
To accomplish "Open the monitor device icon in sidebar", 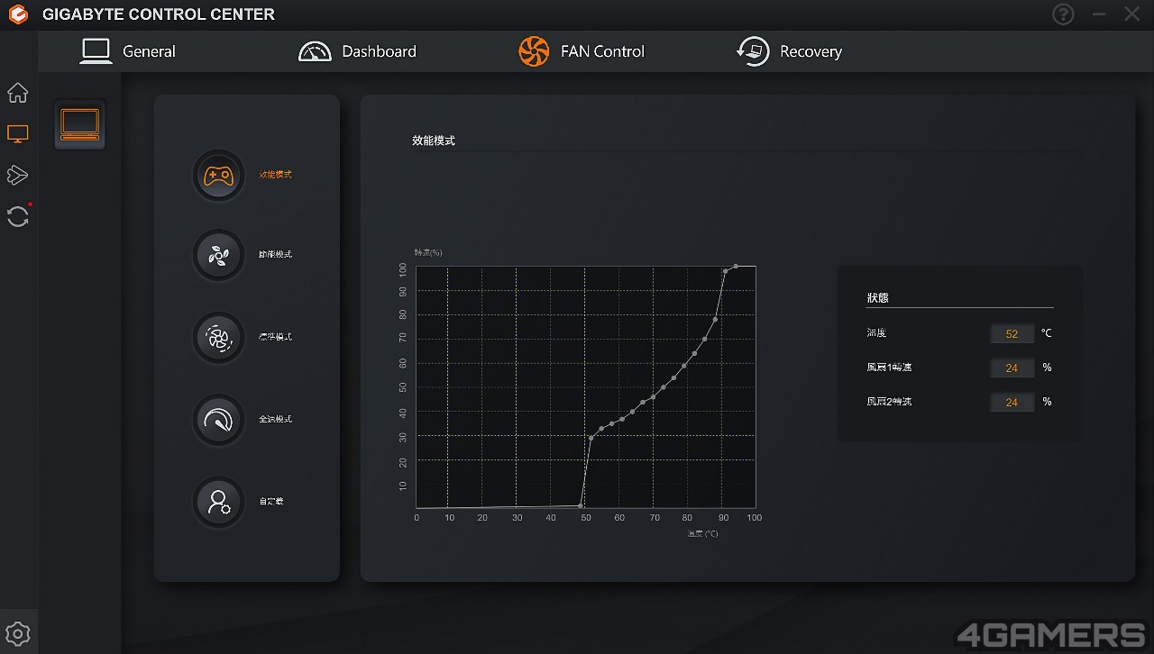I will [x=18, y=134].
